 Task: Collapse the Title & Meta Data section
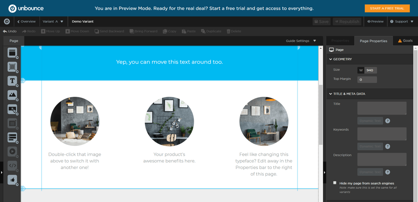[x=331, y=94]
